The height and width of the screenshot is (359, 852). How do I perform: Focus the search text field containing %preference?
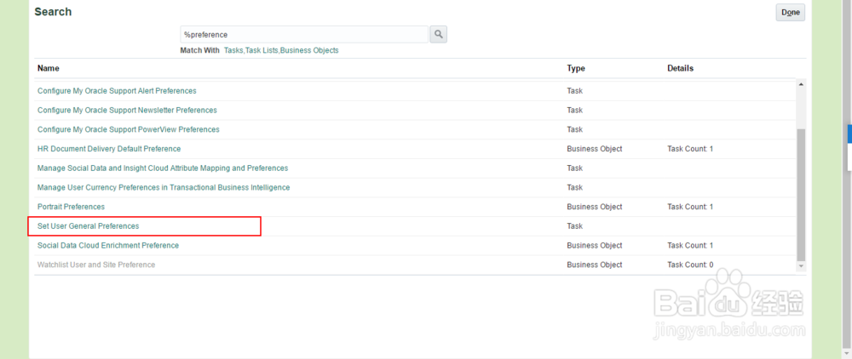[x=303, y=34]
